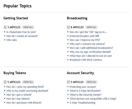View all Buying Tokens articles
132x109 pixels.
[28, 82]
